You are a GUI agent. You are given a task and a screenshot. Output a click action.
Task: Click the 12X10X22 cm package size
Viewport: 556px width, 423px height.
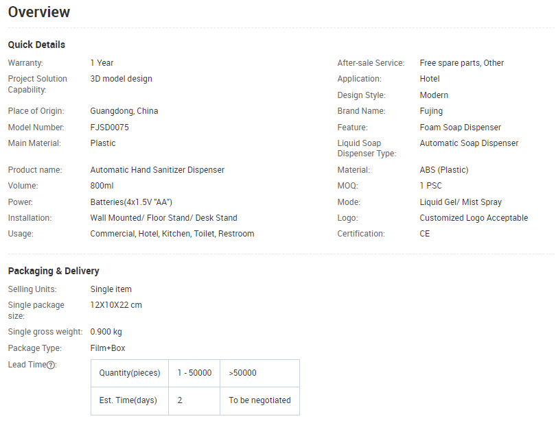pyautogui.click(x=116, y=305)
